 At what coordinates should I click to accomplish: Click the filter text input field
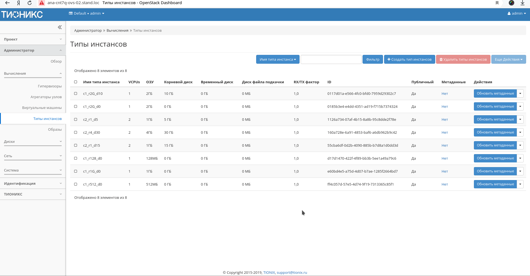pos(331,59)
